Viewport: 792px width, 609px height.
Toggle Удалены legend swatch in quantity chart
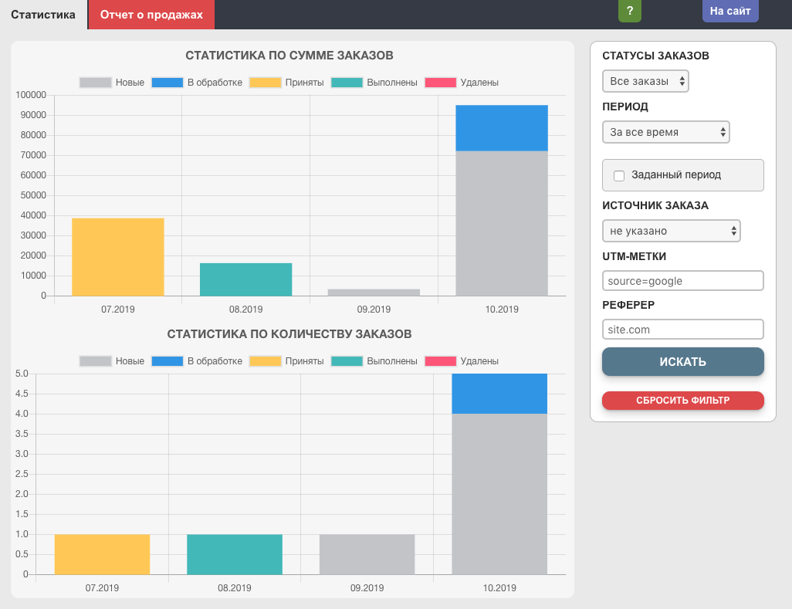[441, 361]
